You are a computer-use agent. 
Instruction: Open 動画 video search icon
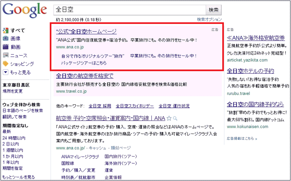click(x=6, y=47)
